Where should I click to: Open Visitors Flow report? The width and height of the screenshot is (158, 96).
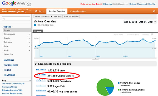[8, 54]
